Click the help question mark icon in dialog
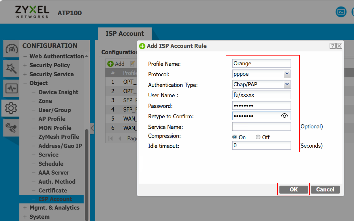354x221 pixels. (x=333, y=46)
